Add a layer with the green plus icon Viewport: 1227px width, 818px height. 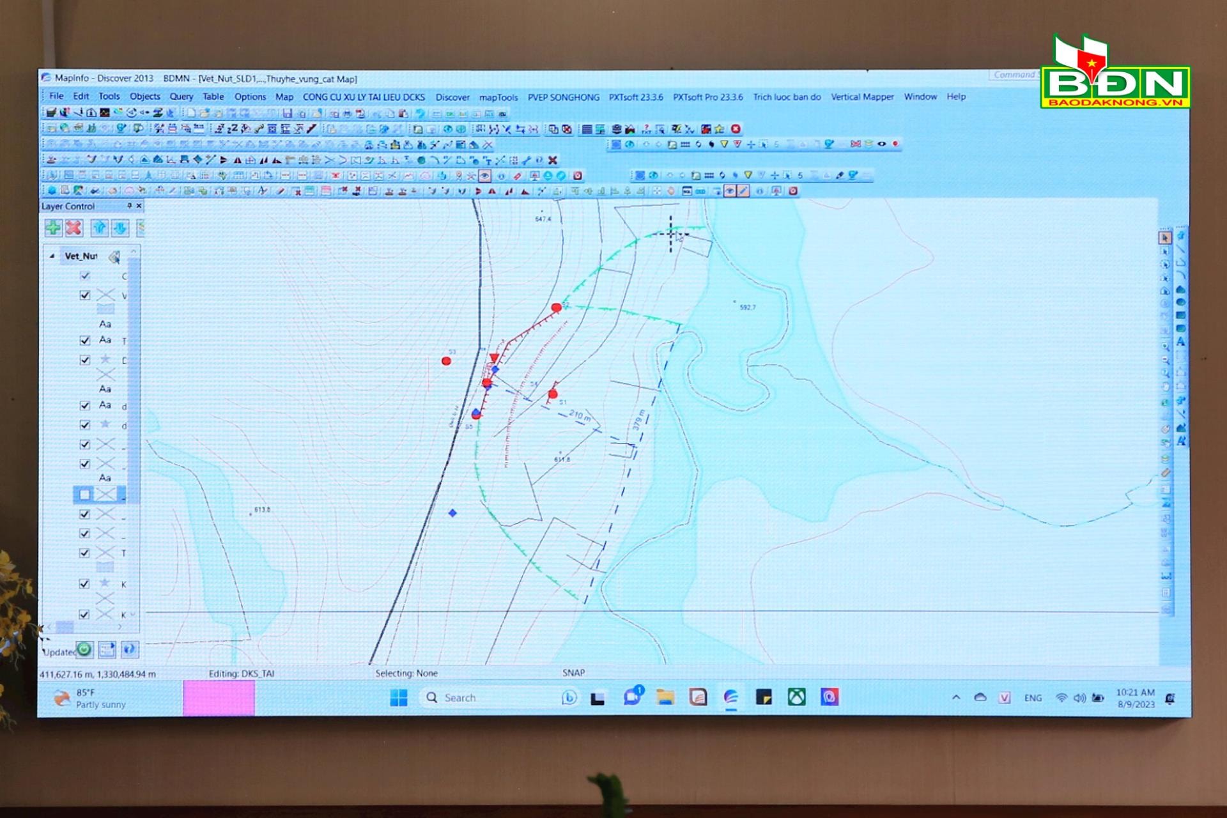click(x=53, y=228)
